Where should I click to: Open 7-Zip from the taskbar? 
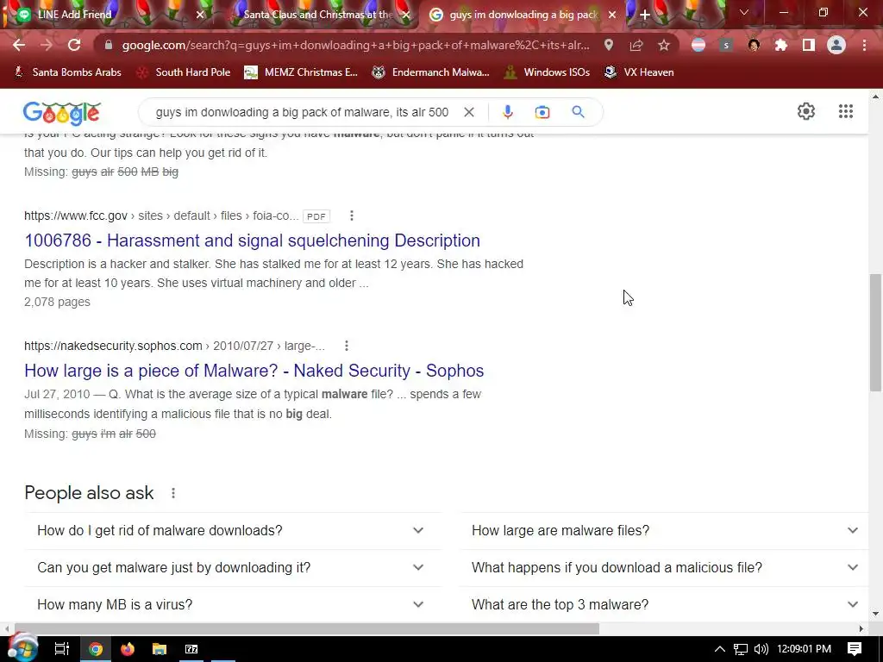[x=191, y=649]
